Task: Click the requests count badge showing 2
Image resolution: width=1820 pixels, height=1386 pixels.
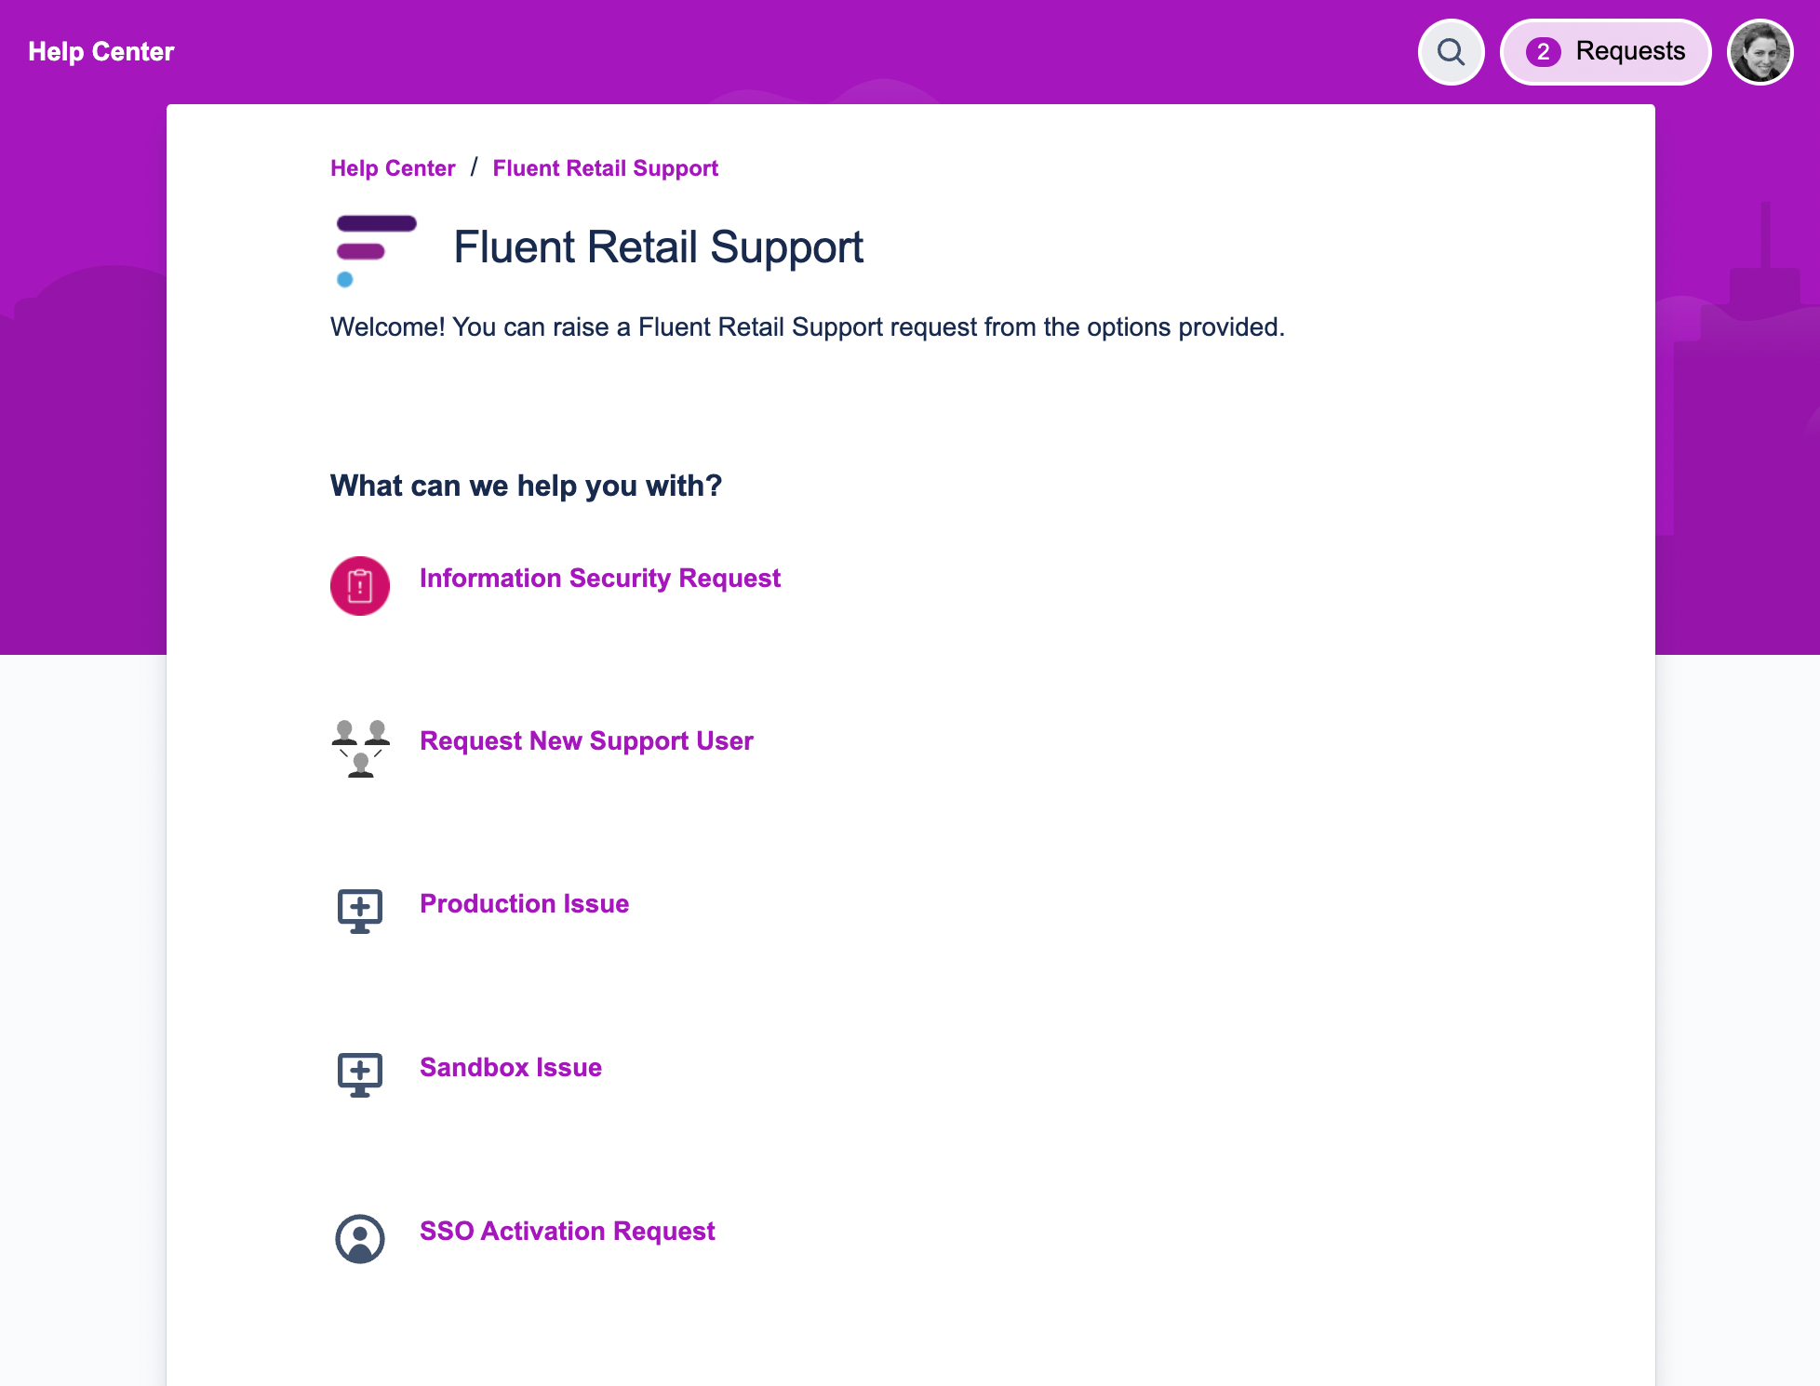Action: (1543, 52)
